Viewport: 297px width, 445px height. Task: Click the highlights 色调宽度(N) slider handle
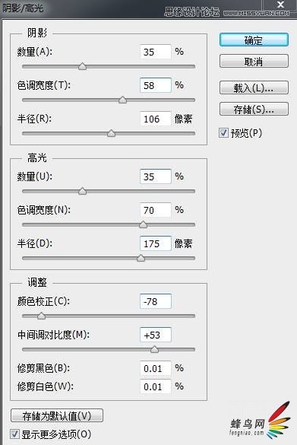[x=143, y=224]
